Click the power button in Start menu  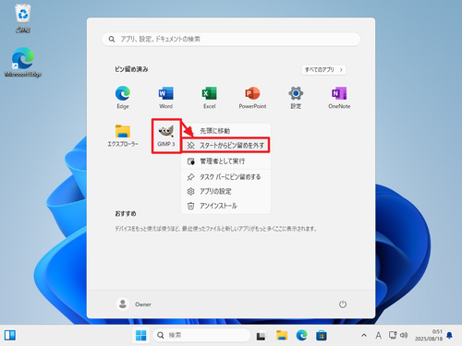click(x=343, y=304)
